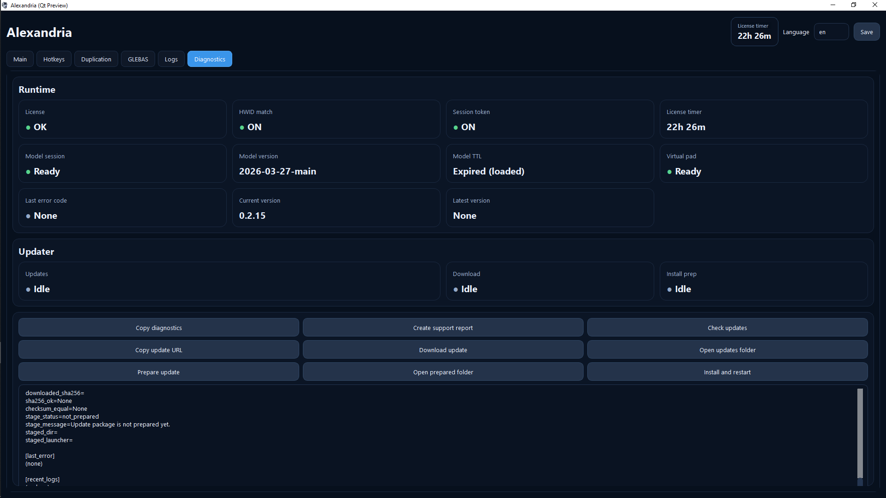Image resolution: width=886 pixels, height=498 pixels.
Task: Click the Language input field
Action: click(831, 32)
